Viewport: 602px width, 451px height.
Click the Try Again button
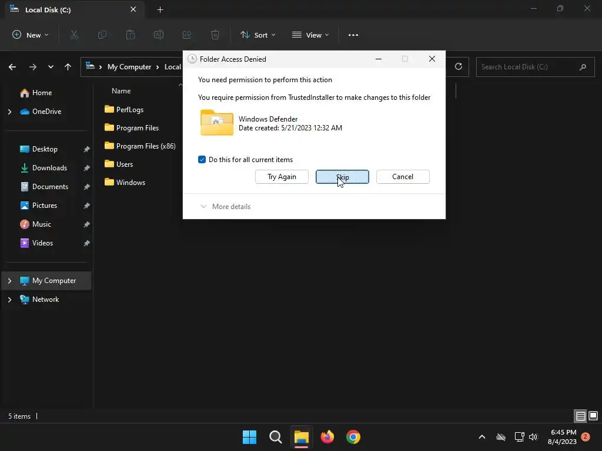[282, 177]
